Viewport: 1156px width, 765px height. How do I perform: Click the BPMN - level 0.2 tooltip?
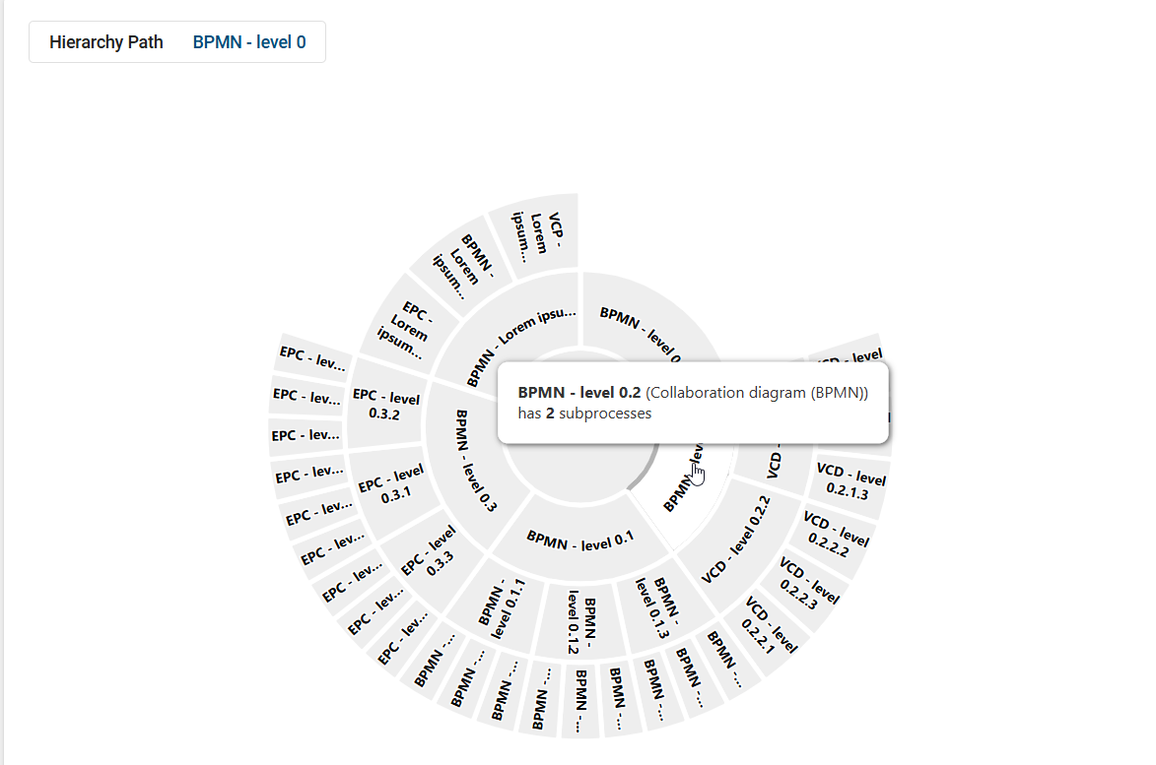(x=693, y=402)
